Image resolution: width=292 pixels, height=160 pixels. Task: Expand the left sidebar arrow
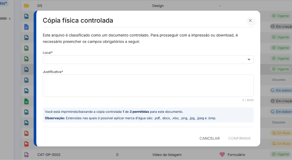point(9,18)
